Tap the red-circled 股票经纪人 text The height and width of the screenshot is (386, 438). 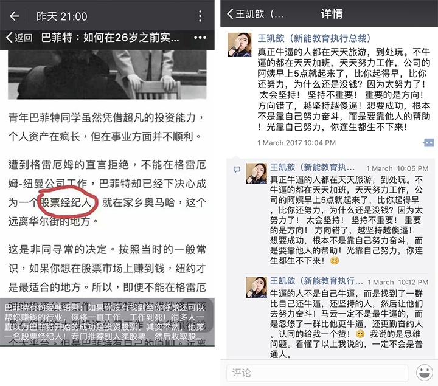click(x=66, y=202)
